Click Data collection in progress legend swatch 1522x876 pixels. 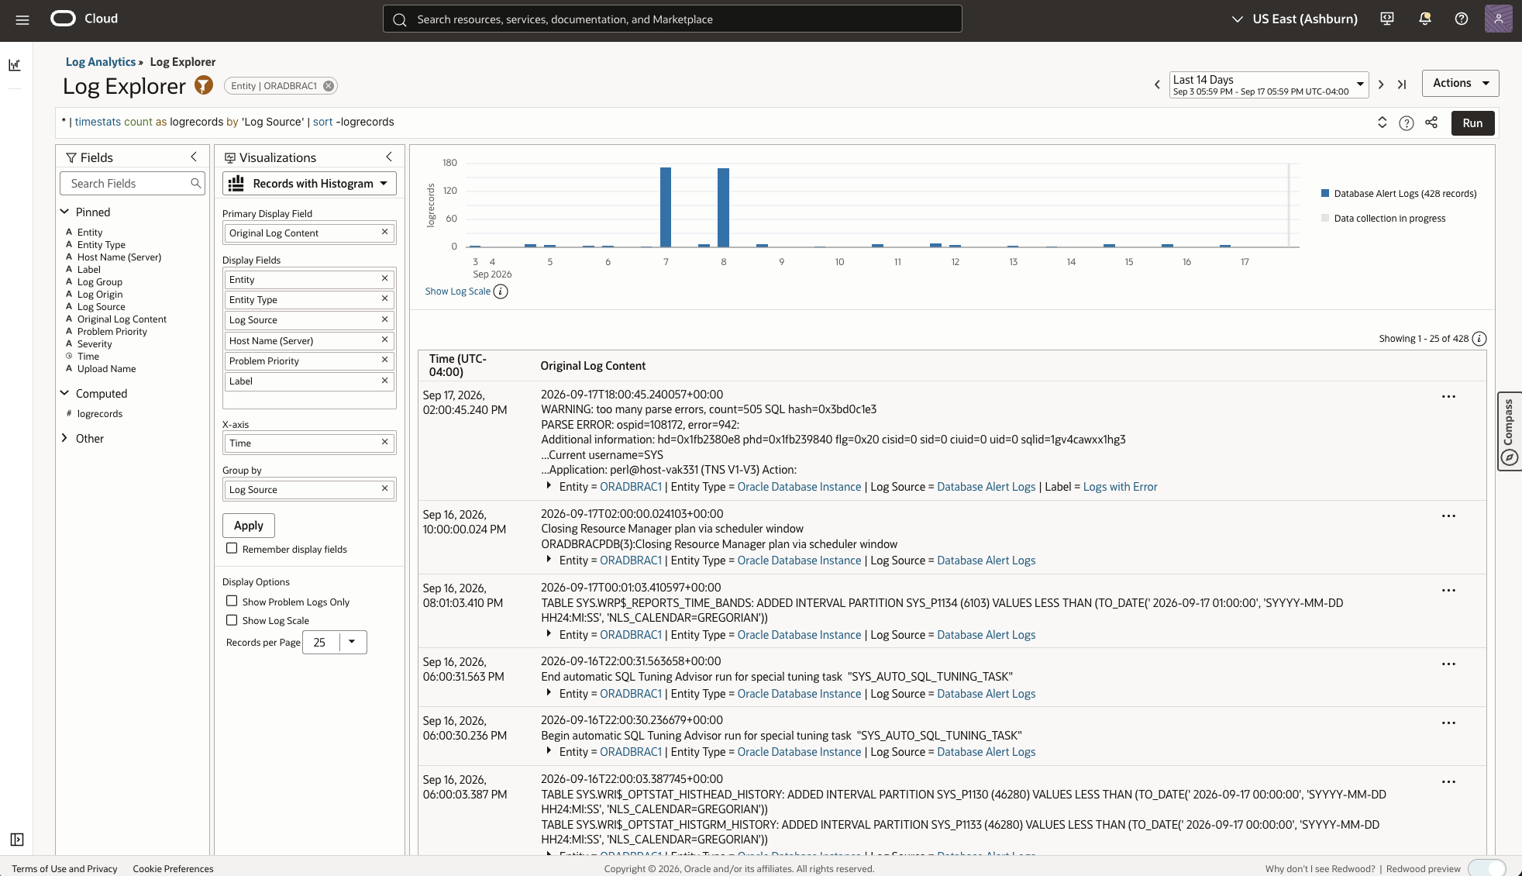point(1325,218)
